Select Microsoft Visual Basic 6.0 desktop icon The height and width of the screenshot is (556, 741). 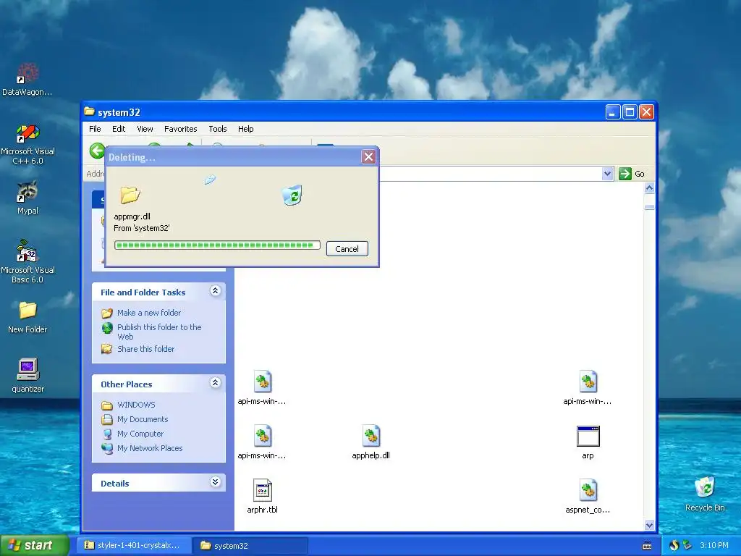(27, 261)
